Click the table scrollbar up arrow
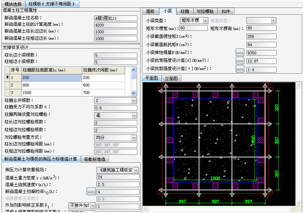The height and width of the screenshot is (213, 304). click(134, 70)
